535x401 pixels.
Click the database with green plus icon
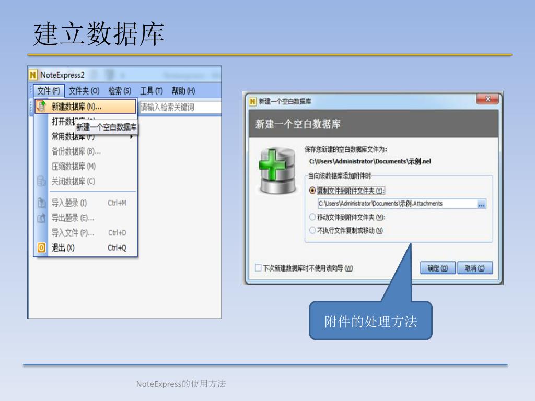(277, 171)
